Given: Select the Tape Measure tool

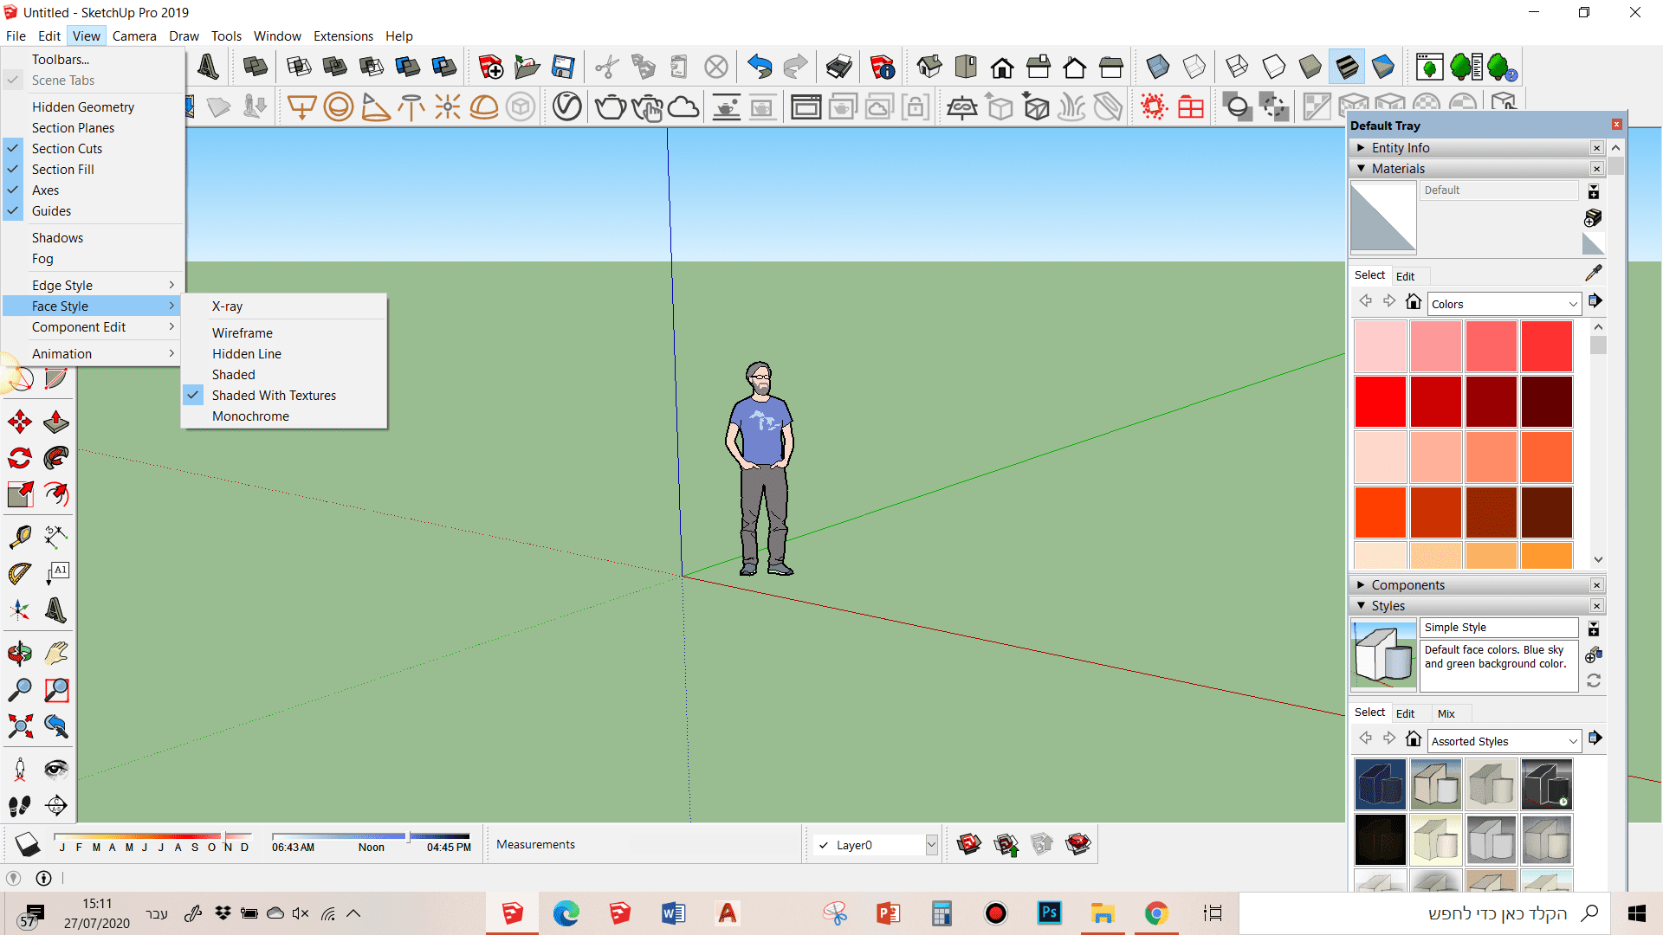Looking at the screenshot, I should tap(20, 537).
